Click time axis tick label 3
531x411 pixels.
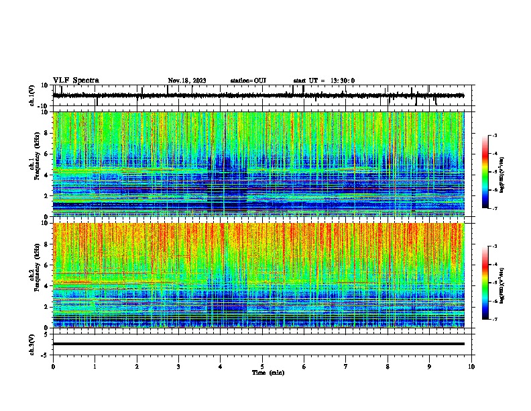tap(178, 367)
